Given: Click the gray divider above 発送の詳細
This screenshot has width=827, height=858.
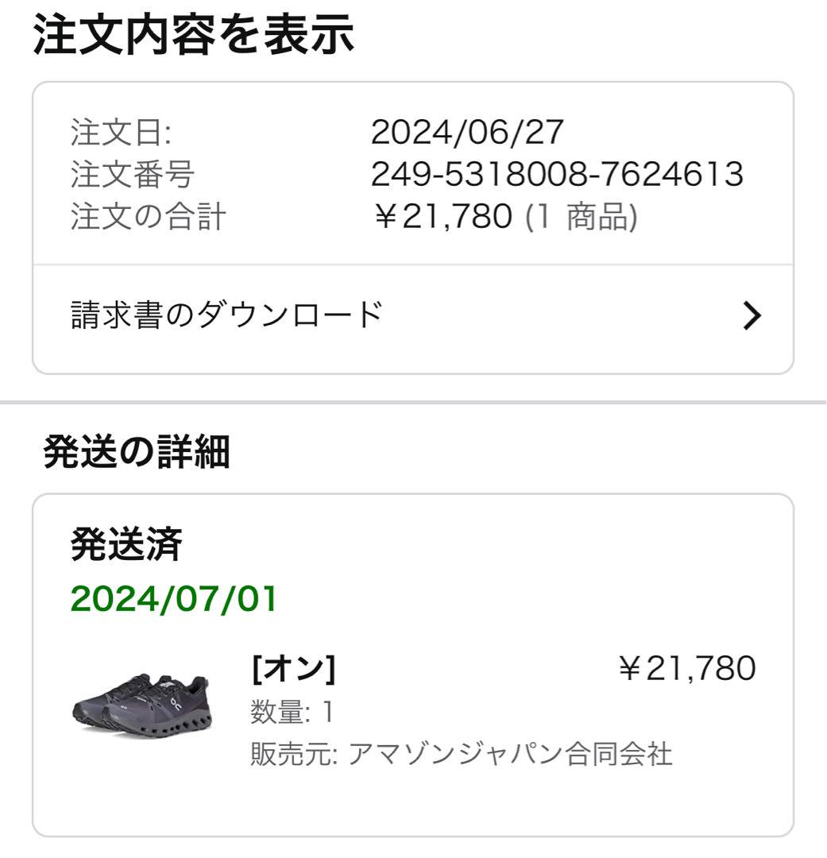Looking at the screenshot, I should click(413, 403).
